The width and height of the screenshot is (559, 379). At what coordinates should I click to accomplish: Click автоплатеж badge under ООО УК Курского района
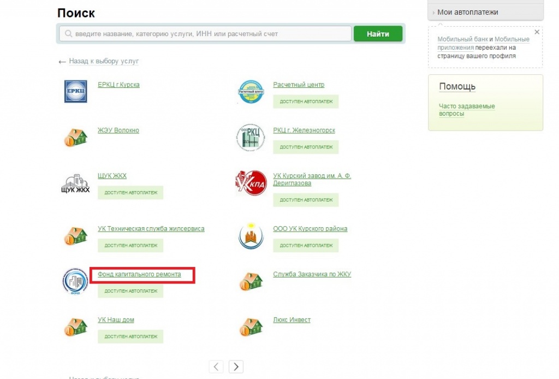(306, 245)
